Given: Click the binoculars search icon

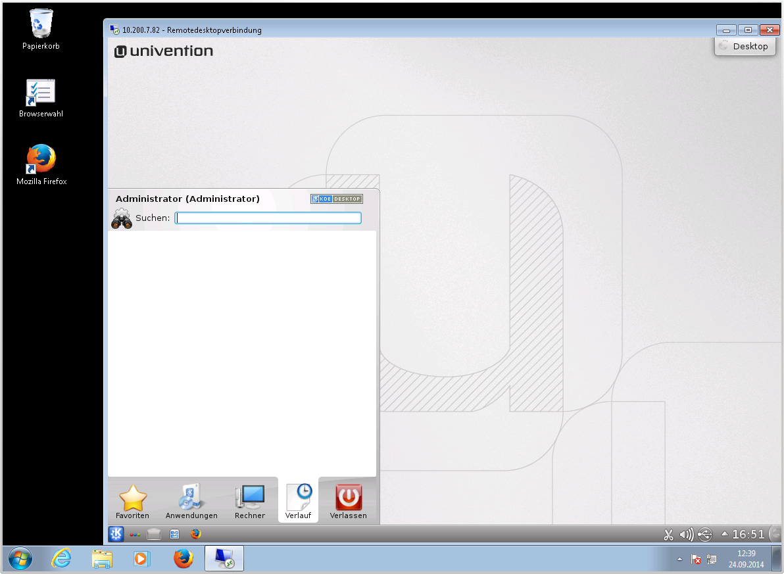Looking at the screenshot, I should [122, 218].
